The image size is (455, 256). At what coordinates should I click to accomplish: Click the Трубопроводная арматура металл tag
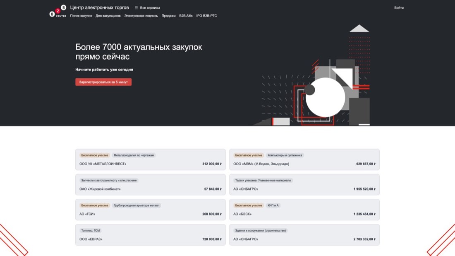[136, 205]
